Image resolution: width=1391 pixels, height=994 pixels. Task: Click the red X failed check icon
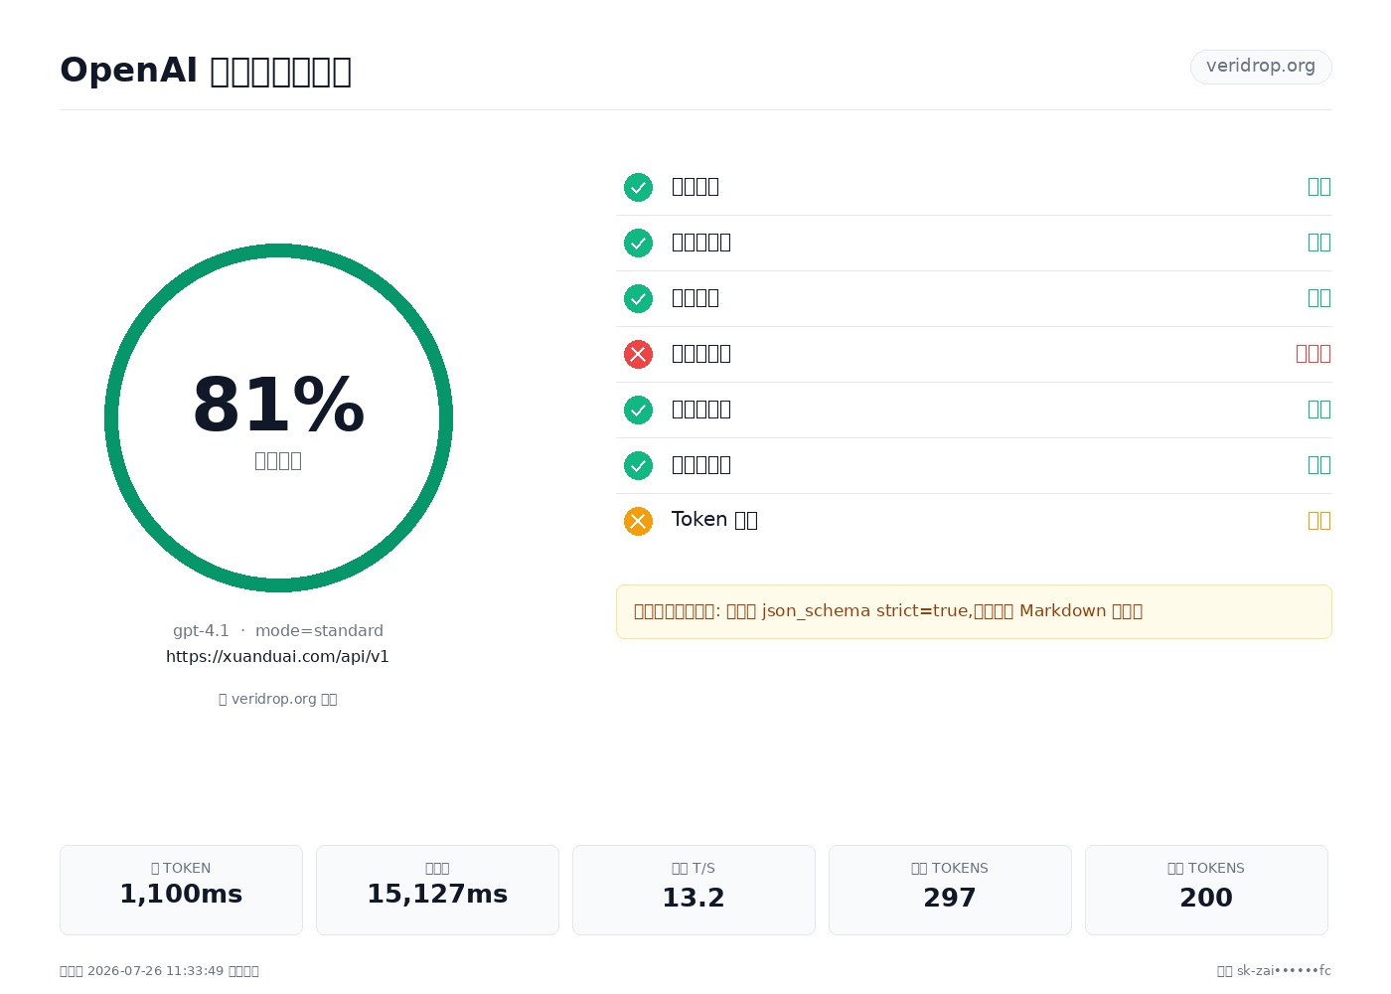click(638, 354)
